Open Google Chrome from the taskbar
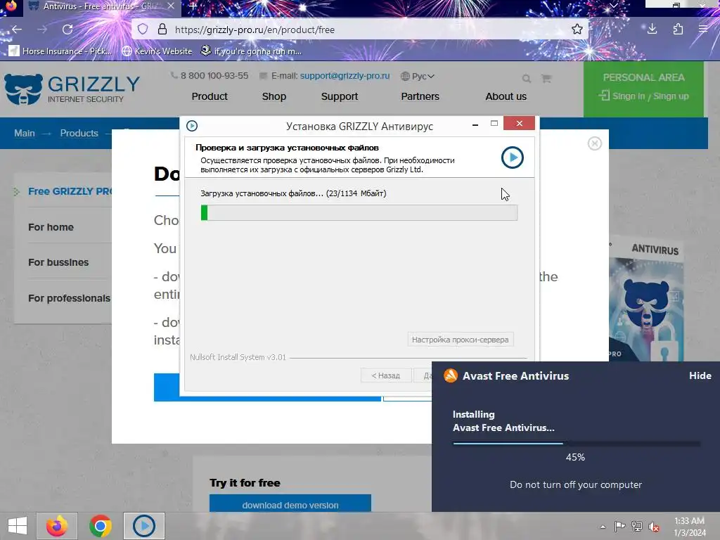The height and width of the screenshot is (540, 720). tap(100, 526)
